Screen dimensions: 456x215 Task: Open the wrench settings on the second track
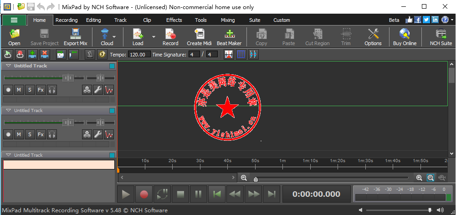(x=97, y=134)
